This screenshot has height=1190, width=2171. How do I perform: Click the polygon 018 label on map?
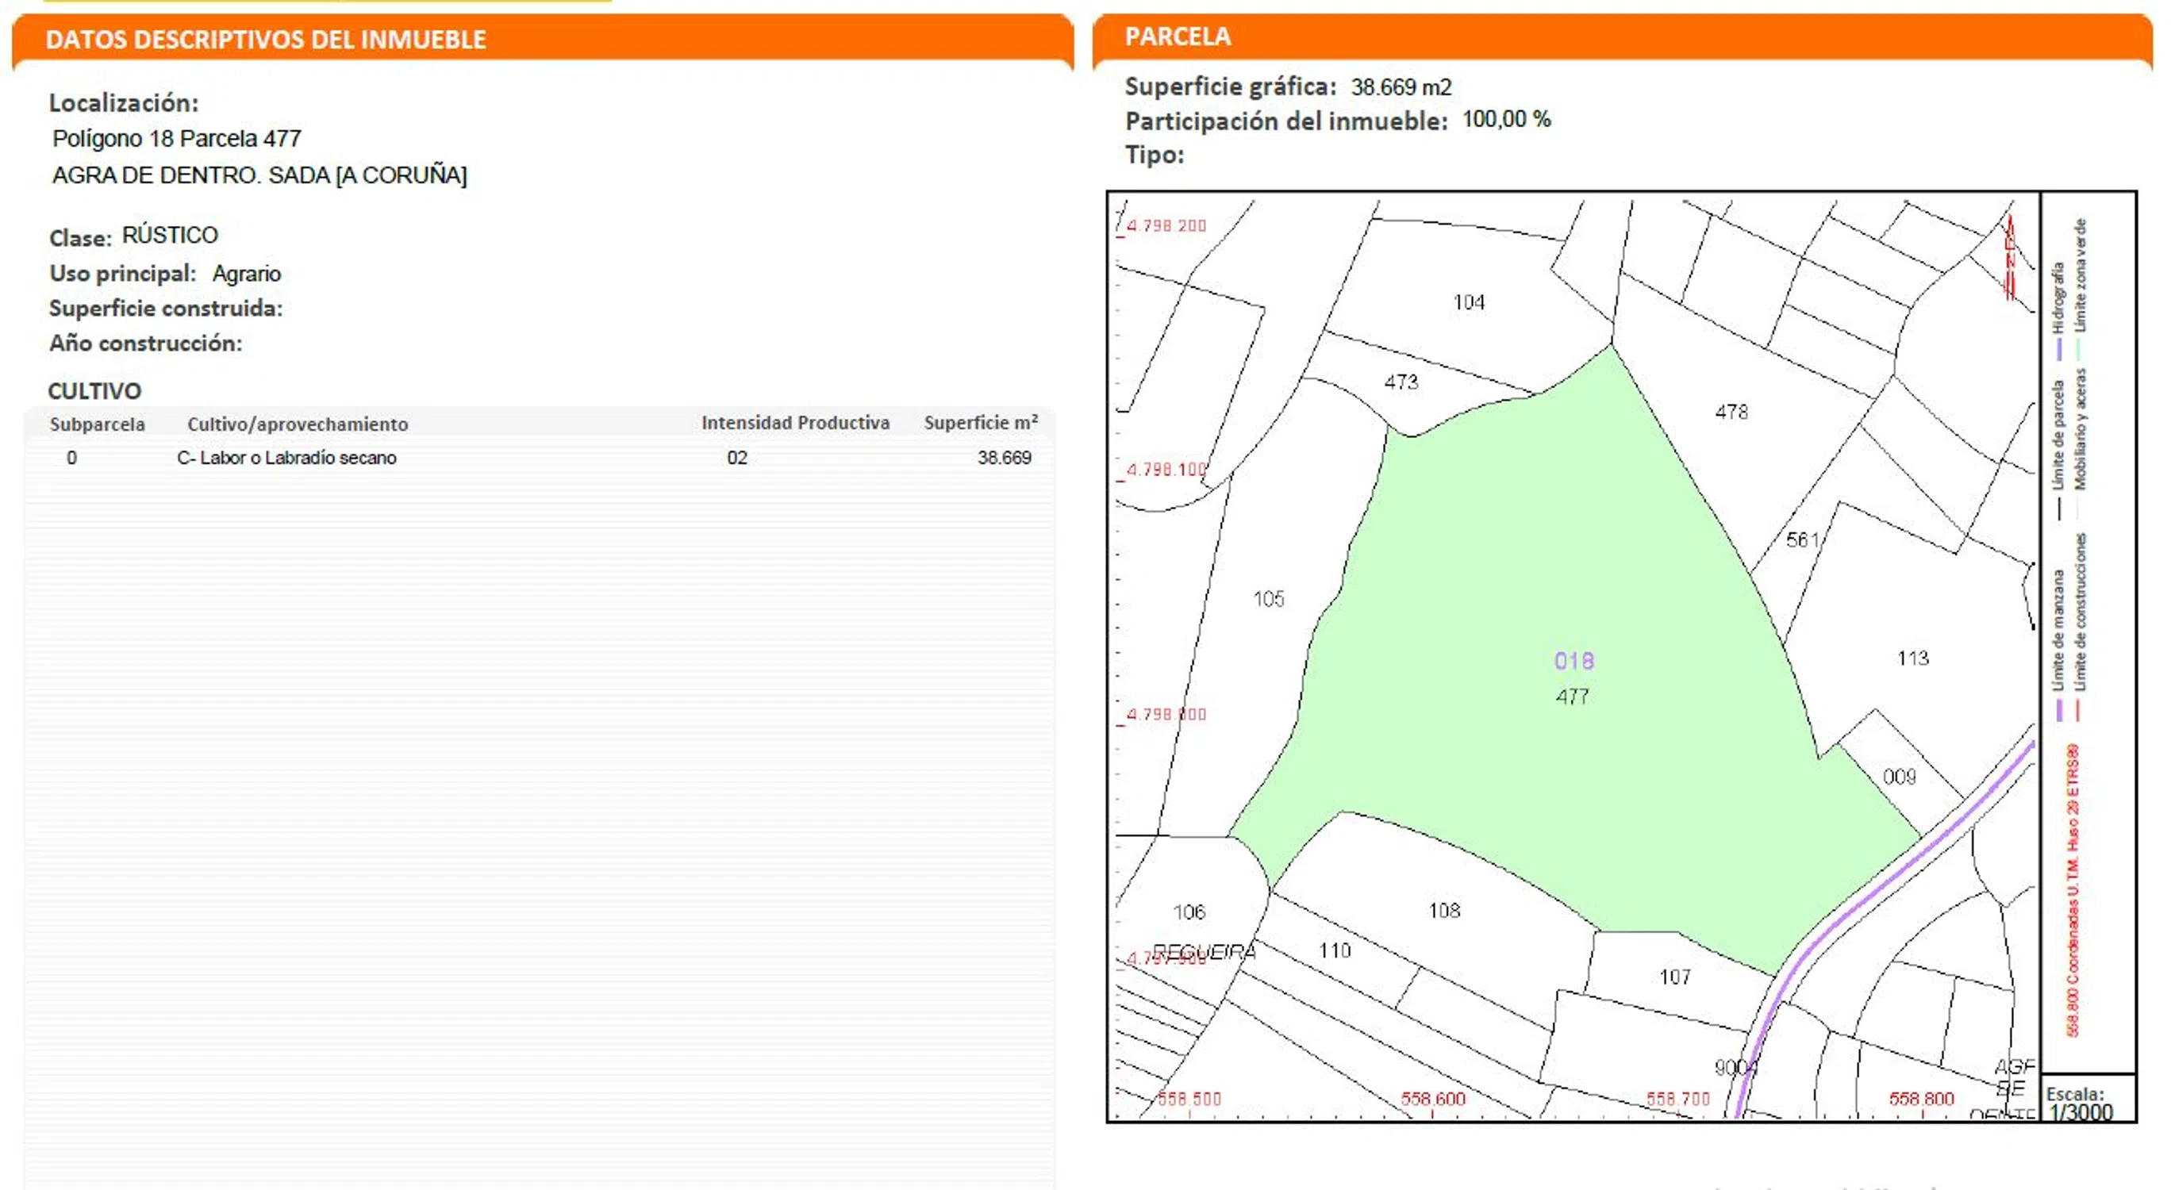point(1573,661)
